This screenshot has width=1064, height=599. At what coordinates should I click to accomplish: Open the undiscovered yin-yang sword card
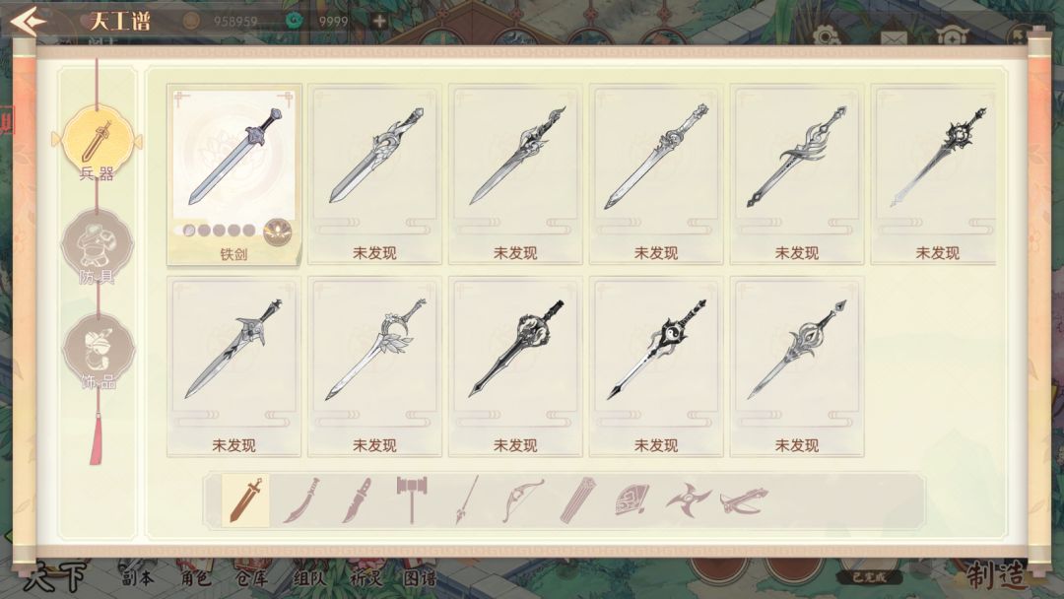655,366
